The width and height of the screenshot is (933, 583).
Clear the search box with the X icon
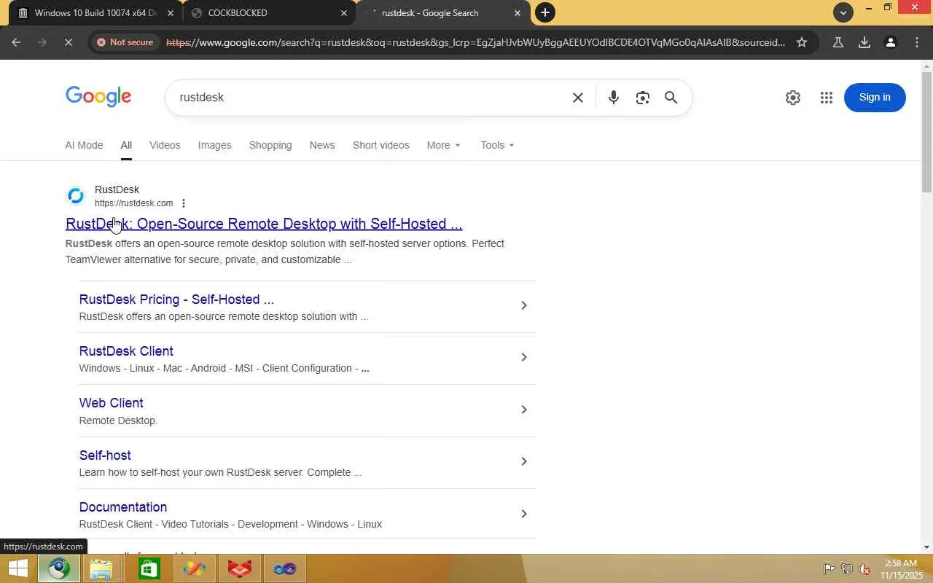click(x=578, y=98)
